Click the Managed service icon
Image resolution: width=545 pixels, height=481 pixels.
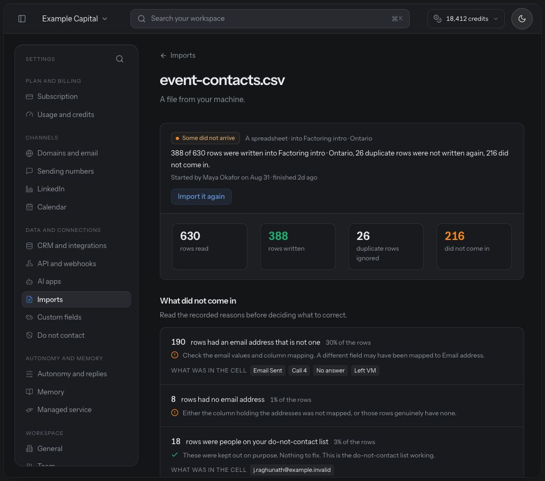pos(29,410)
